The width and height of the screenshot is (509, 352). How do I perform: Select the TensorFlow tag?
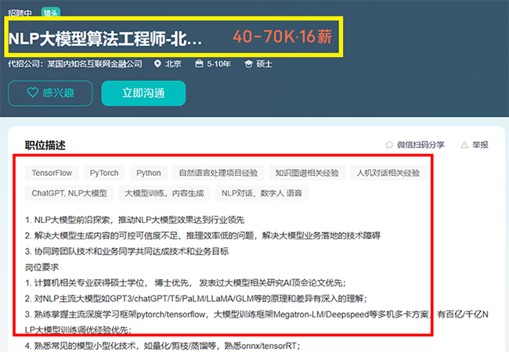[52, 173]
